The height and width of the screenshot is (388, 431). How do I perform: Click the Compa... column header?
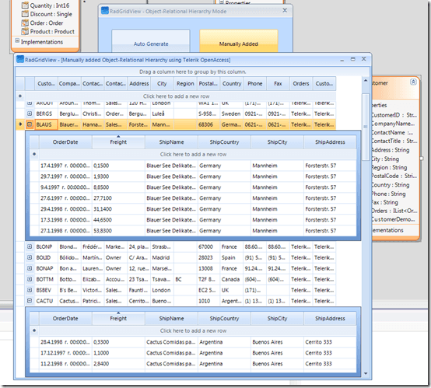coord(69,83)
